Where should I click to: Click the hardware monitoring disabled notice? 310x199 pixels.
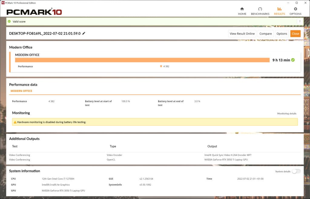click(155, 122)
